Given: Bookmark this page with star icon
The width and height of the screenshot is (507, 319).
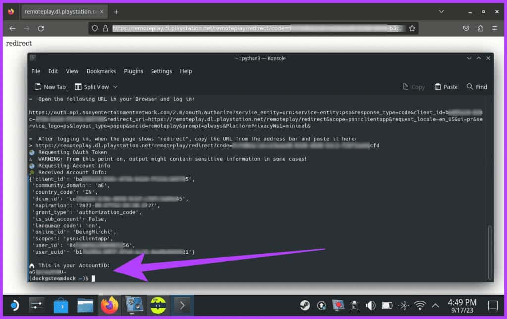Looking at the screenshot, I should point(412,28).
